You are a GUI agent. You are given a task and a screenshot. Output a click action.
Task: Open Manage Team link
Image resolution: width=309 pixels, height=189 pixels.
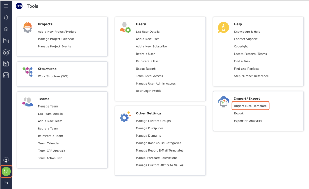[48, 106]
